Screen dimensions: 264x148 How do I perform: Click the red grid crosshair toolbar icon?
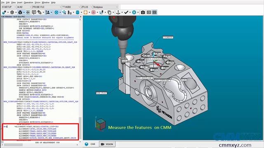tap(94, 12)
